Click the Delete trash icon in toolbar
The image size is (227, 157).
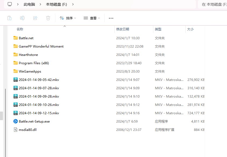pyautogui.click(x=48, y=18)
